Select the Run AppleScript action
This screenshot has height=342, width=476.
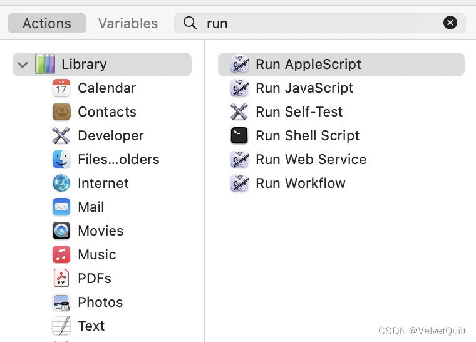308,65
